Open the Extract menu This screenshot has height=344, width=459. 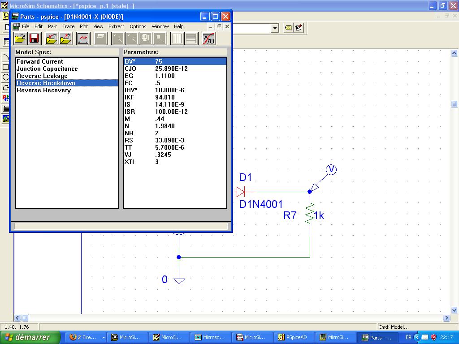tap(116, 26)
